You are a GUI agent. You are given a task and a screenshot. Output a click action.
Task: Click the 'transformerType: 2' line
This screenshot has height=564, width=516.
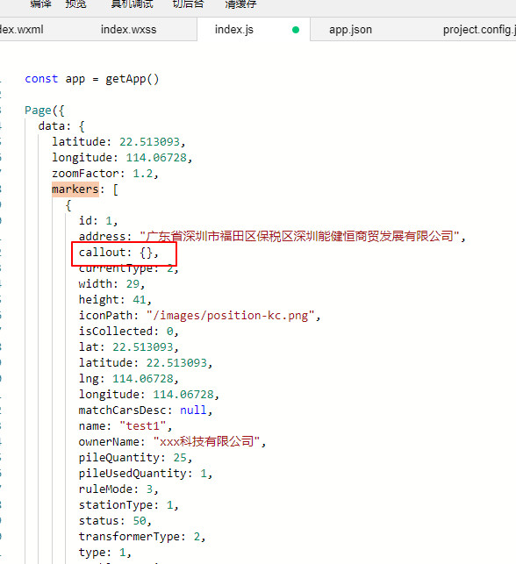142,537
